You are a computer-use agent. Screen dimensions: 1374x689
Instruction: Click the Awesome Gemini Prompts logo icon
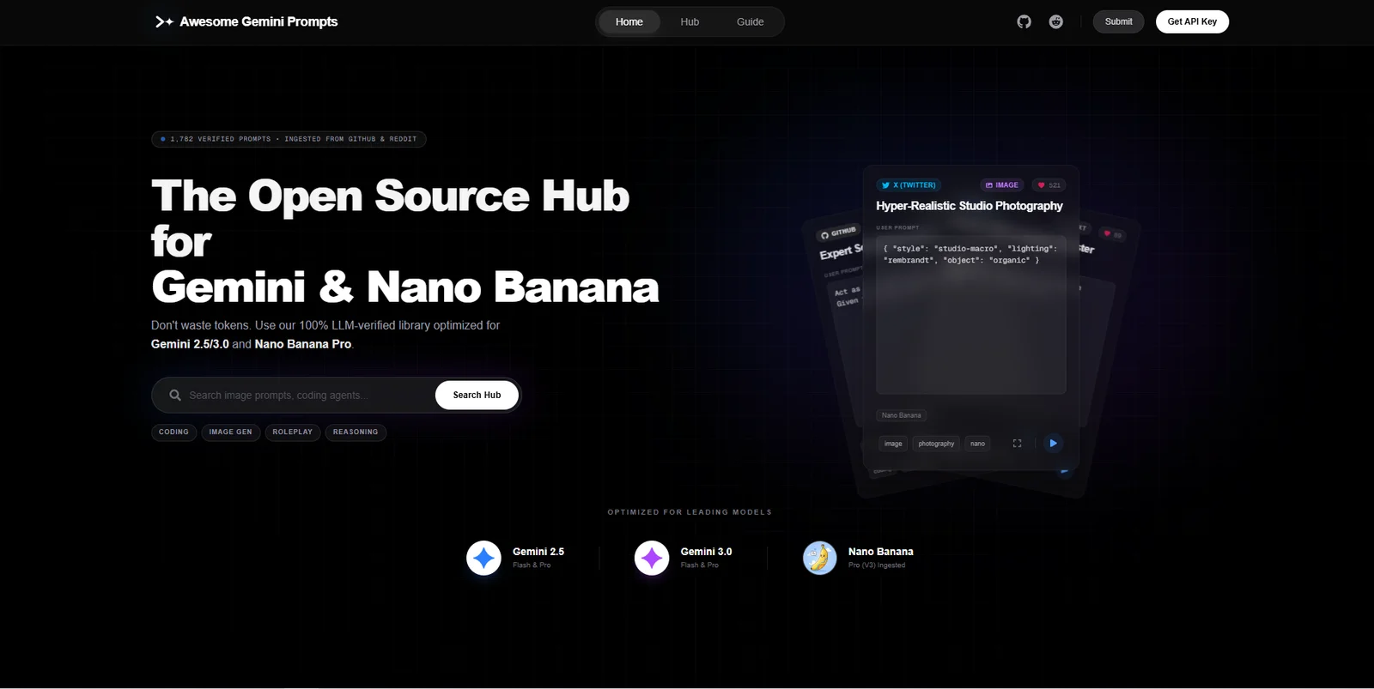[x=164, y=21]
